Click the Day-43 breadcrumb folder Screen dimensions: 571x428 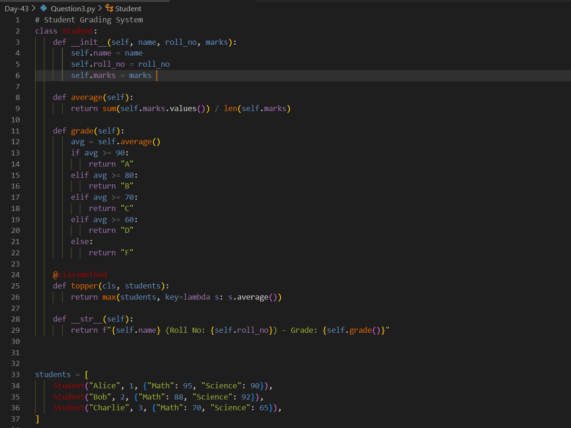coord(17,9)
